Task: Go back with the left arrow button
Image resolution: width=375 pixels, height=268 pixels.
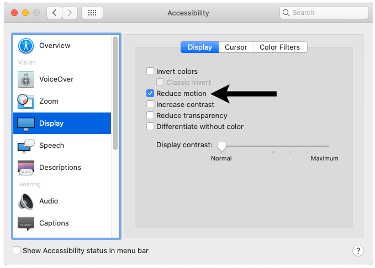Action: pyautogui.click(x=54, y=13)
